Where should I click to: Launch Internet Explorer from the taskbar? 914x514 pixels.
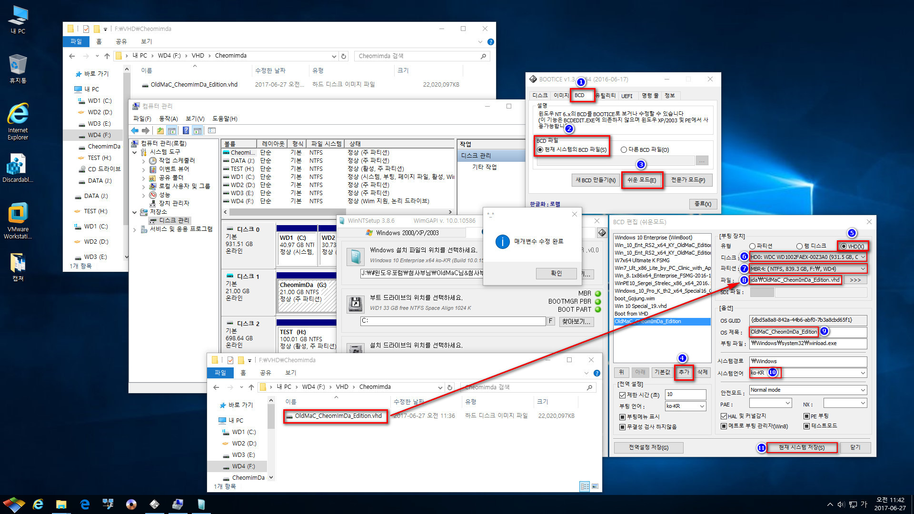click(38, 504)
